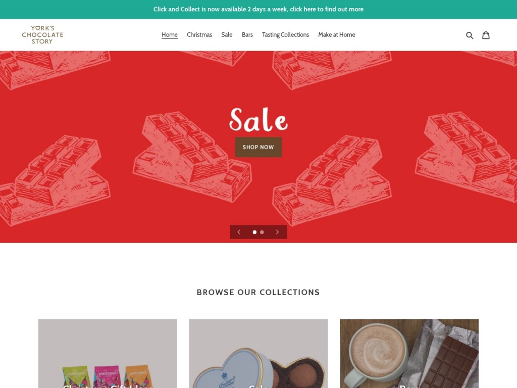The height and width of the screenshot is (388, 517).
Task: Open the Christmas Gift Ideas collection tile
Action: coord(108,354)
